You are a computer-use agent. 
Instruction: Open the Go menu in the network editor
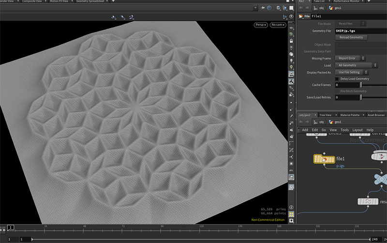pyautogui.click(x=324, y=130)
